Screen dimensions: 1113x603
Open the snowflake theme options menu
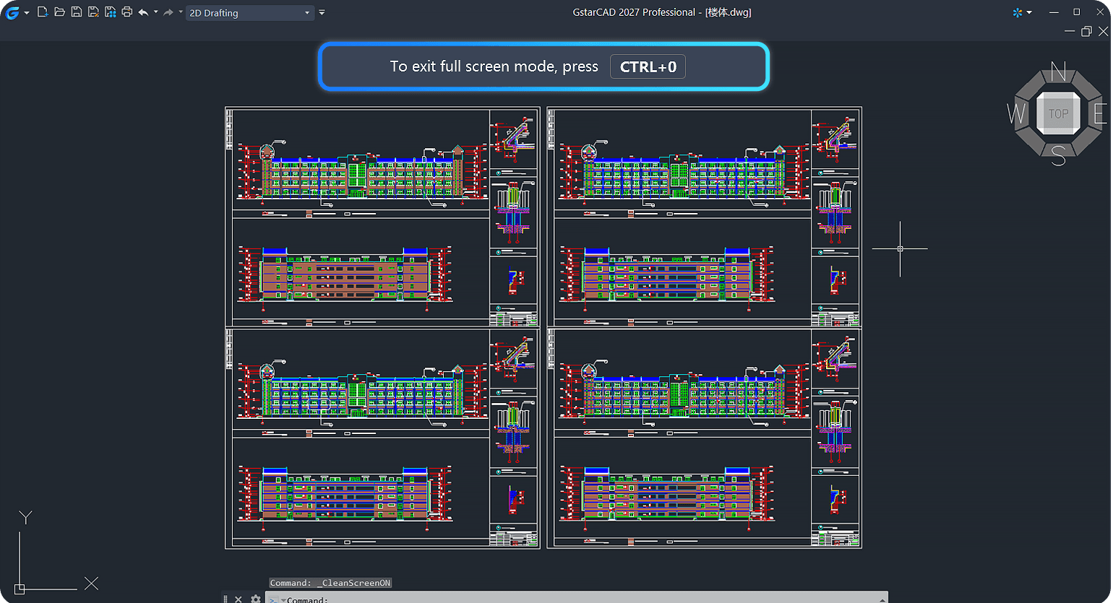click(1022, 12)
